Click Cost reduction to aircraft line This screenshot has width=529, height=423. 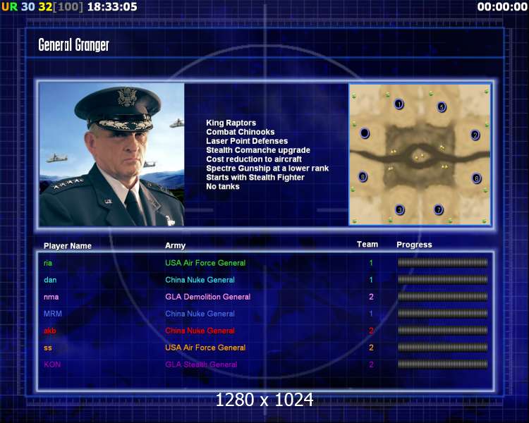click(254, 159)
